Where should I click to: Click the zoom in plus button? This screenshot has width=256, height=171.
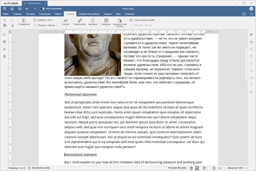(x=246, y=168)
